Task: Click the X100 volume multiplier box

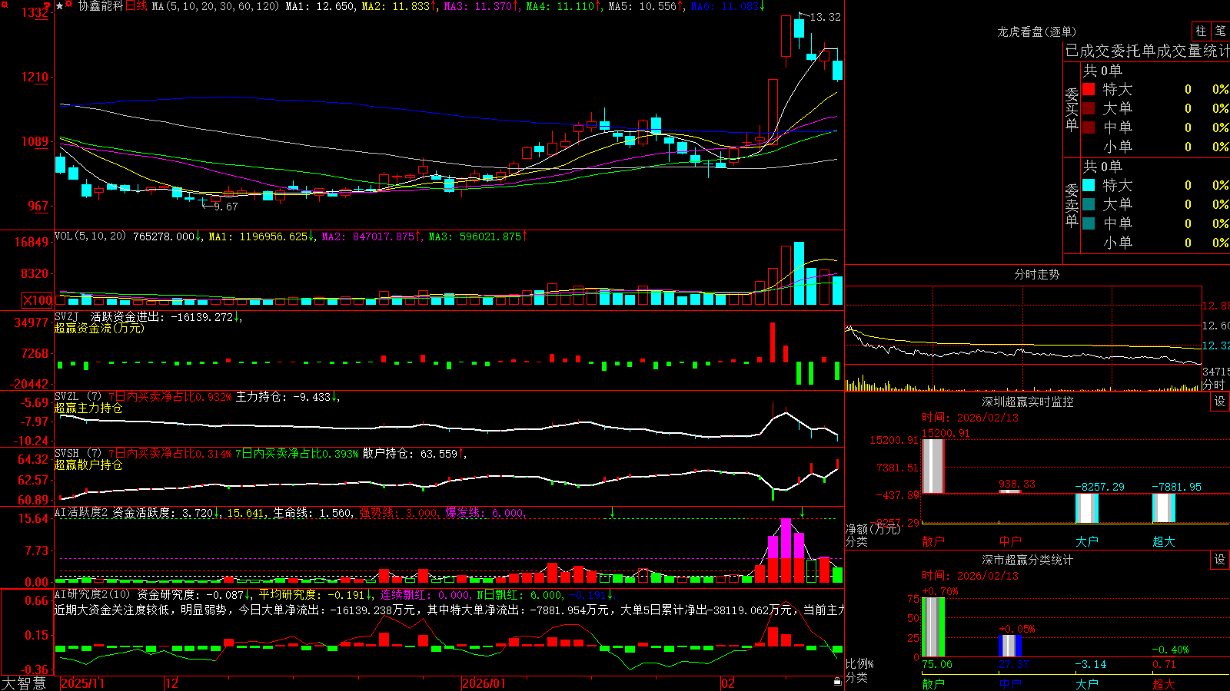Action: [x=38, y=300]
